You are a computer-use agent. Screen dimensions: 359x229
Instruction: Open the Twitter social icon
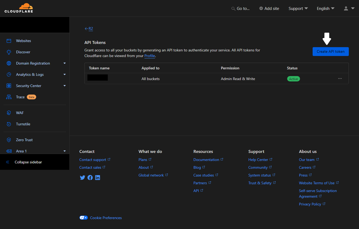coord(82,178)
